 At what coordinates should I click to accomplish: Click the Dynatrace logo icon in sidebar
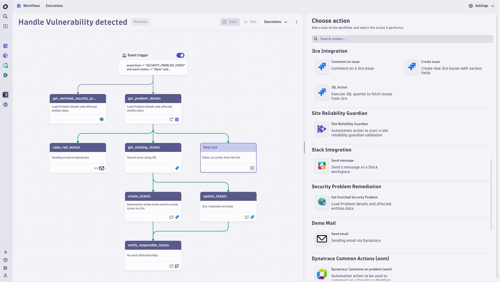[5, 7]
